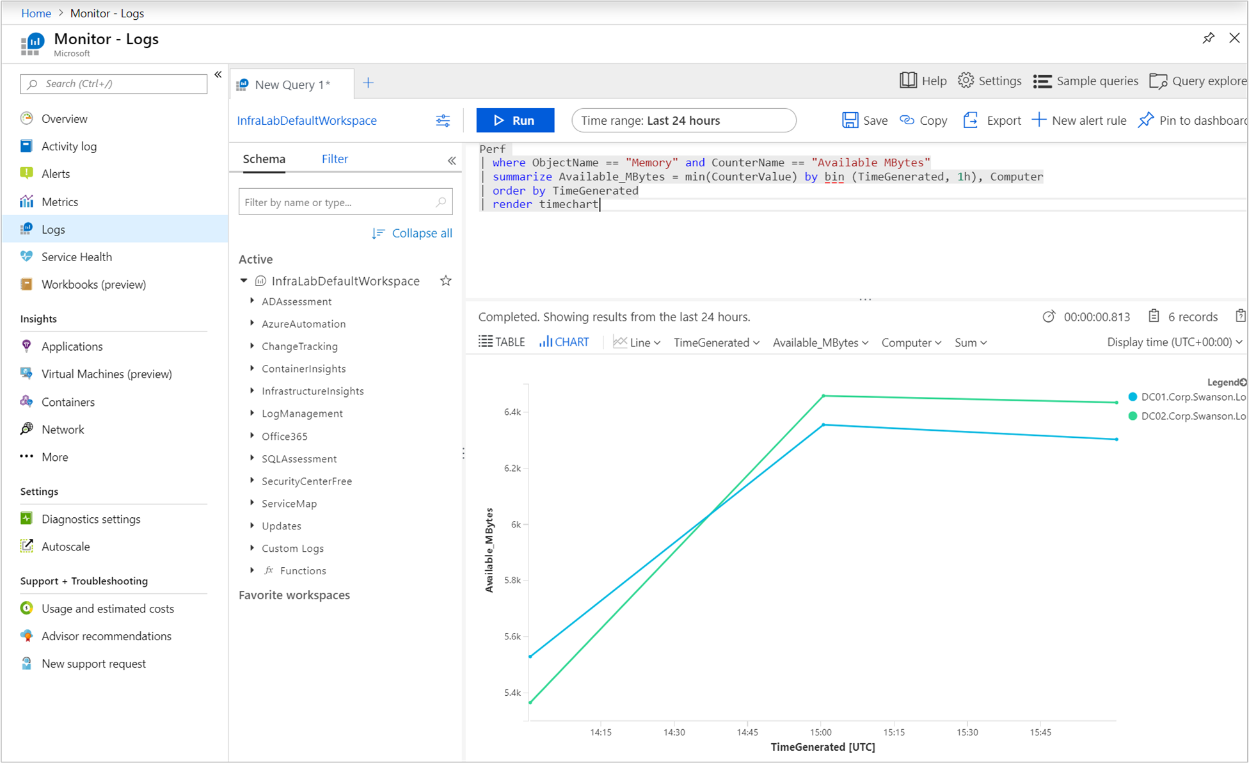Add a new query tab
The width and height of the screenshot is (1249, 763).
[369, 83]
